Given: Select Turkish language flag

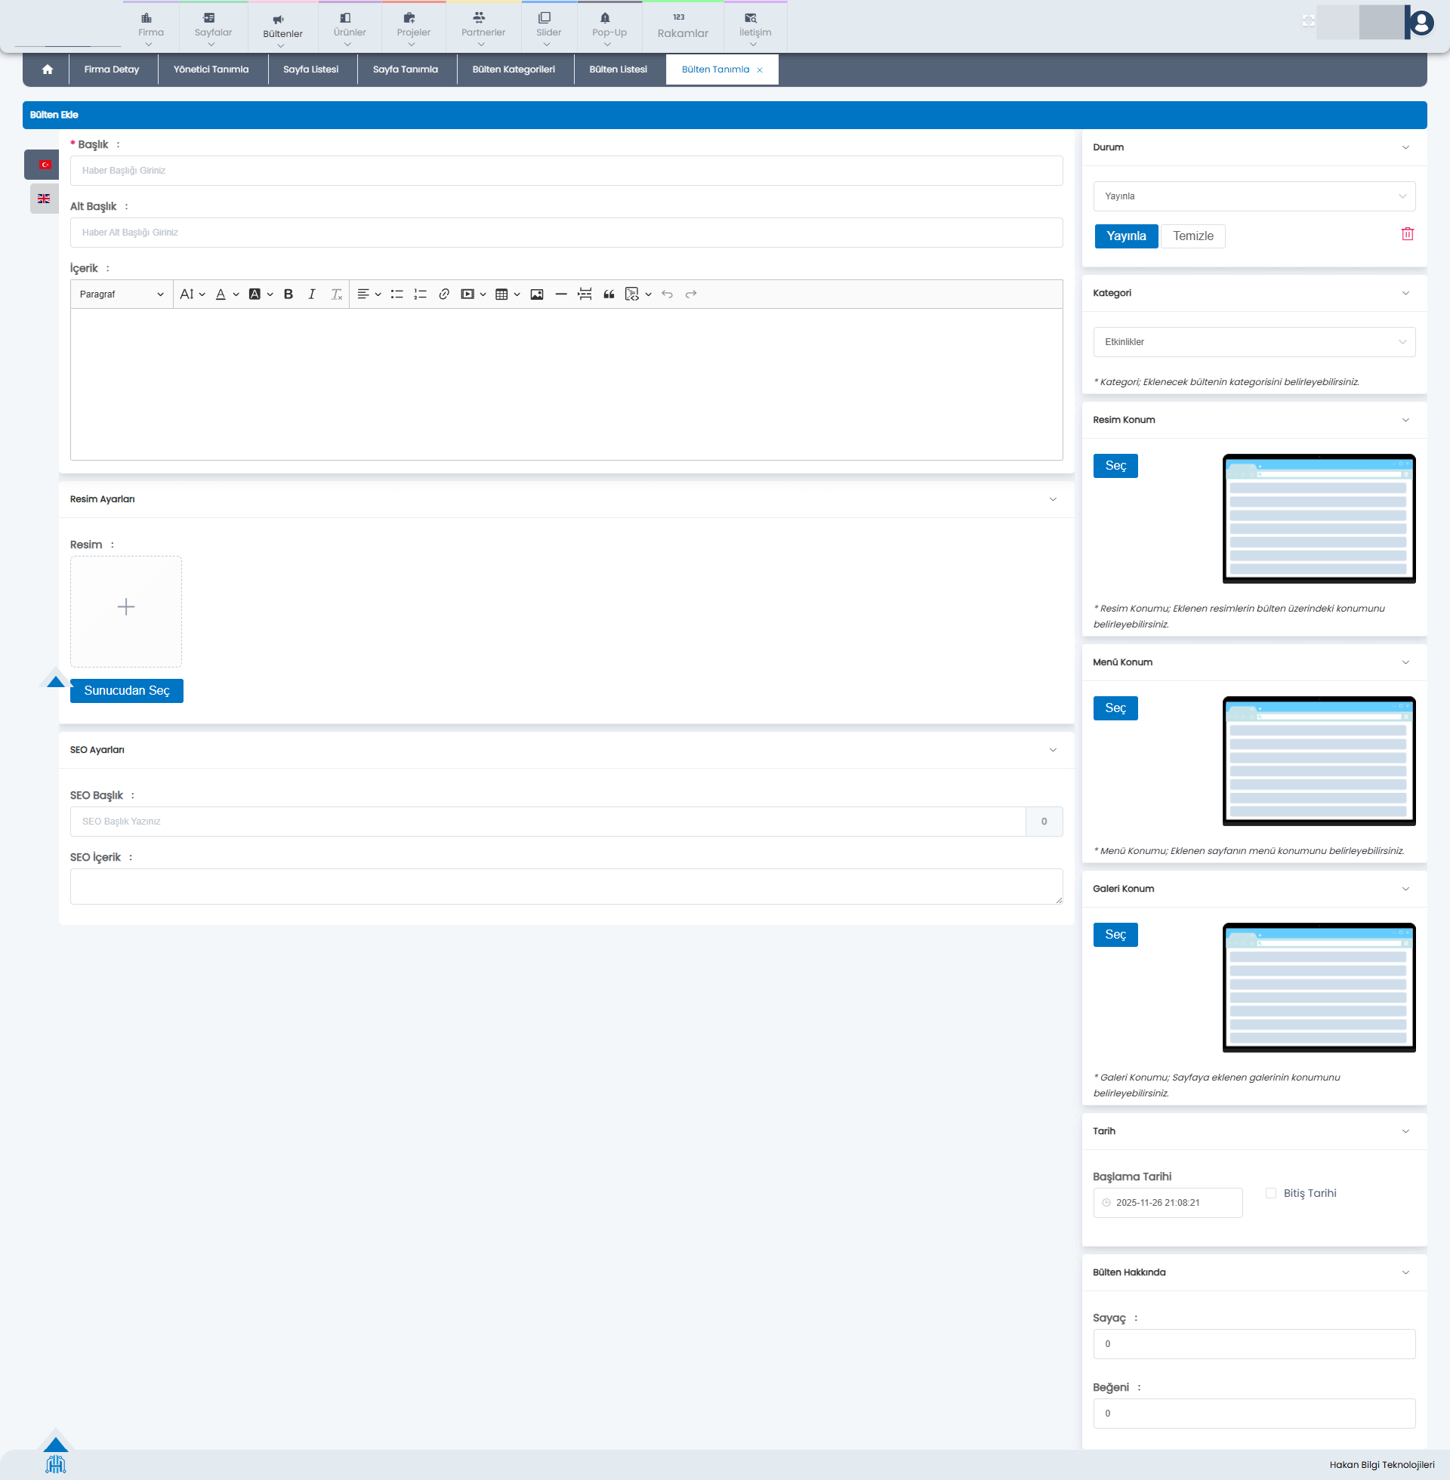Looking at the screenshot, I should 45,165.
